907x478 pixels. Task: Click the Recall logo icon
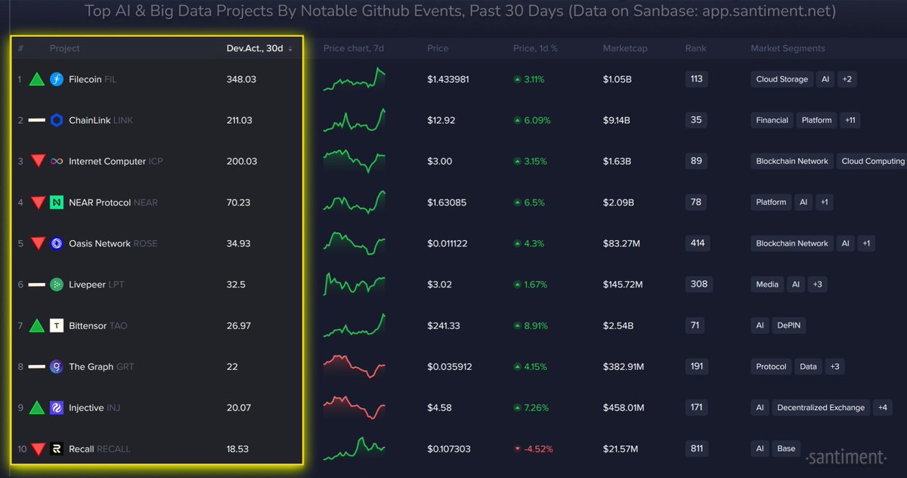point(57,449)
